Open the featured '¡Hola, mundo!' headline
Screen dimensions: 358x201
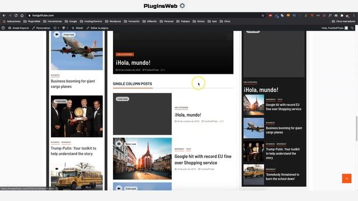[x=133, y=63]
